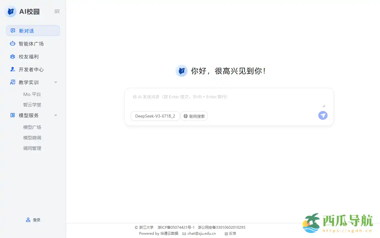Click the 教学实训 training icon
The height and width of the screenshot is (238, 380).
[x=12, y=82]
